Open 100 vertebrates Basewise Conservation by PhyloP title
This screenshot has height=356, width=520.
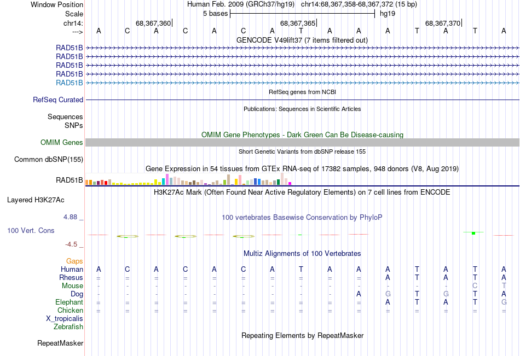click(x=302, y=218)
